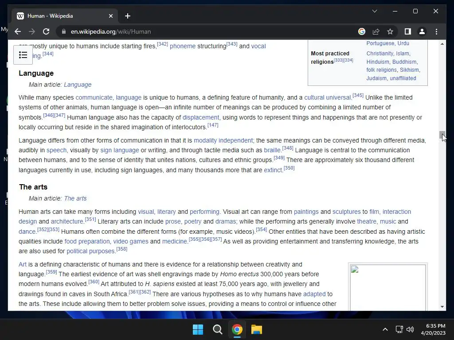The width and height of the screenshot is (454, 340).
Task: Follow the 'dance' link
Action: [27, 232]
